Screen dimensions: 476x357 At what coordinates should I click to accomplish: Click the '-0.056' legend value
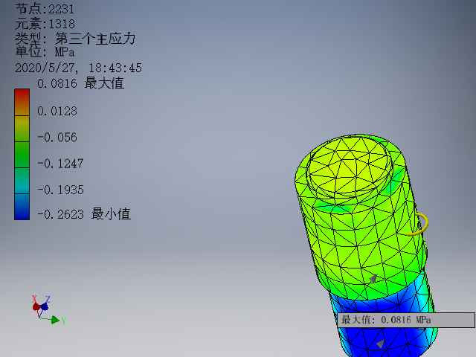point(57,138)
